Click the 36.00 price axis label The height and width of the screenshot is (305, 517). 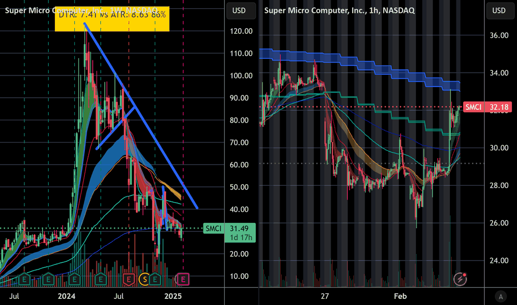point(499,35)
